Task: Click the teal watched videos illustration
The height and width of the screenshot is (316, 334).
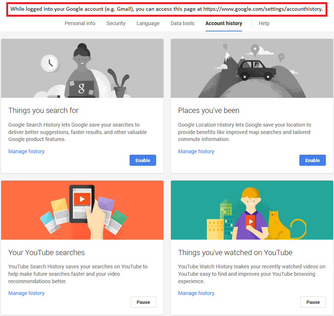Action: (252, 210)
